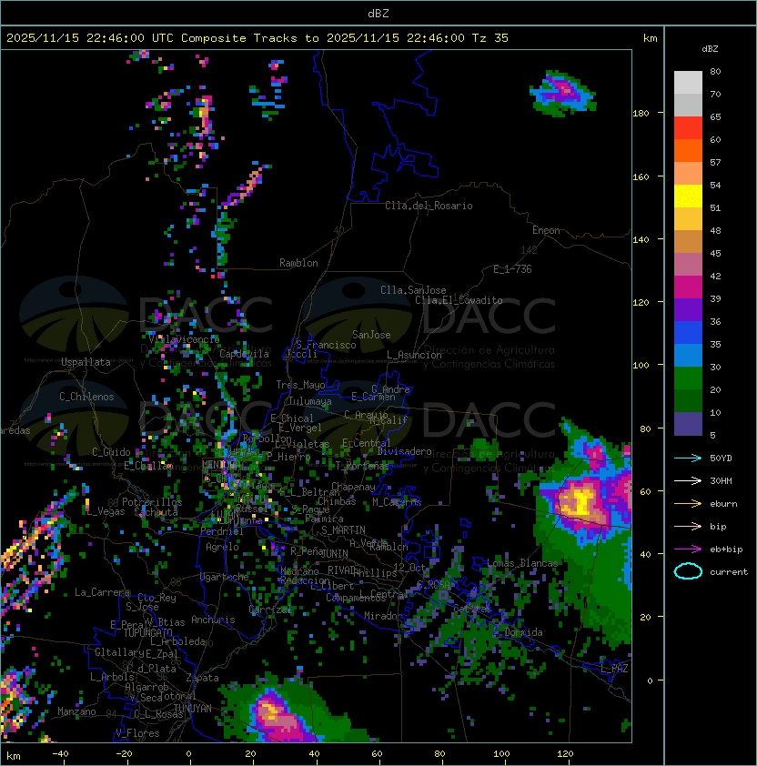The height and width of the screenshot is (766, 757).
Task: Click the dBZ heading above the color scale
Action: [710, 49]
